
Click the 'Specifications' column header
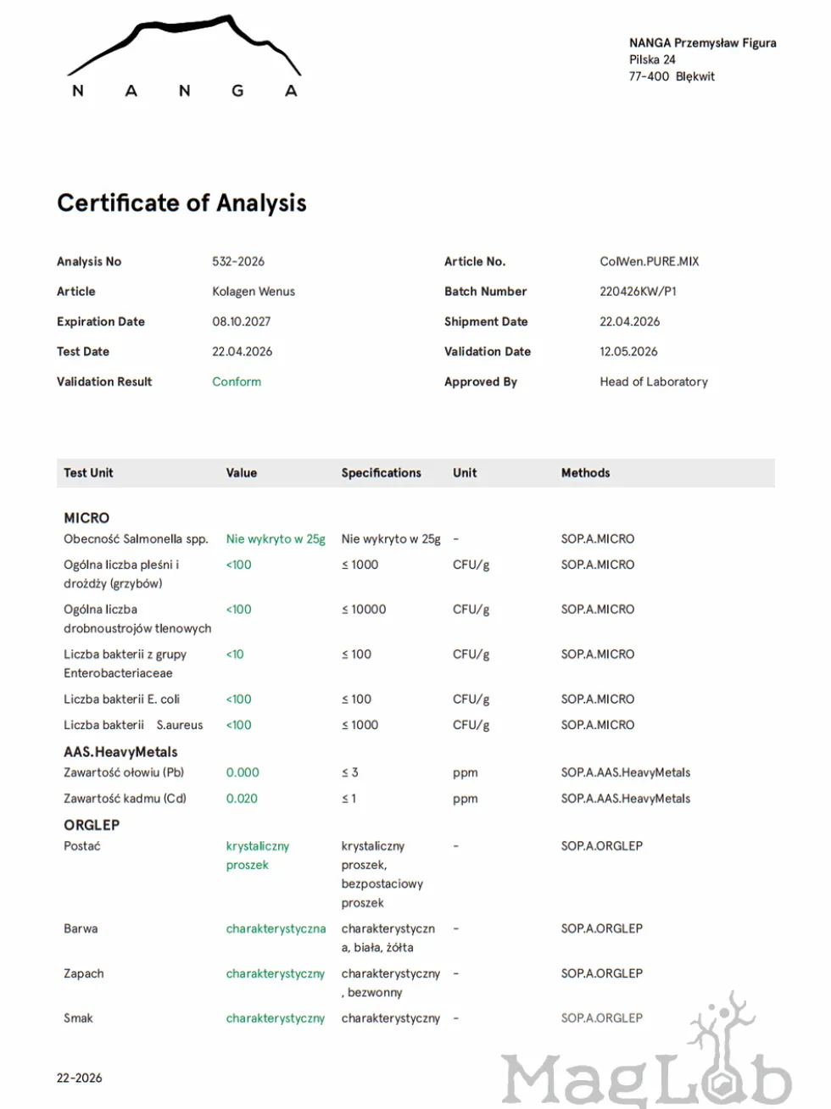click(382, 473)
